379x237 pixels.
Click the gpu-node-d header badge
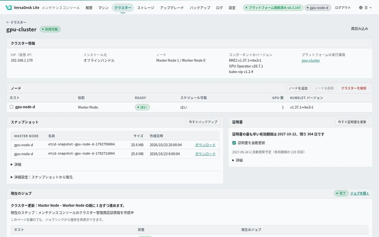click(318, 8)
